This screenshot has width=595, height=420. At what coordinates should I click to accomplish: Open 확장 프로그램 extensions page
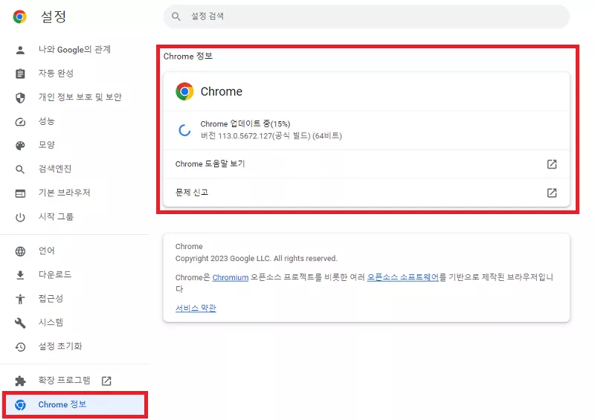coord(64,380)
